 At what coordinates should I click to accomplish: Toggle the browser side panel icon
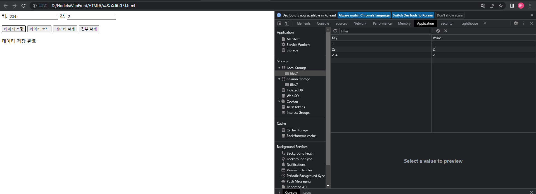click(x=512, y=6)
